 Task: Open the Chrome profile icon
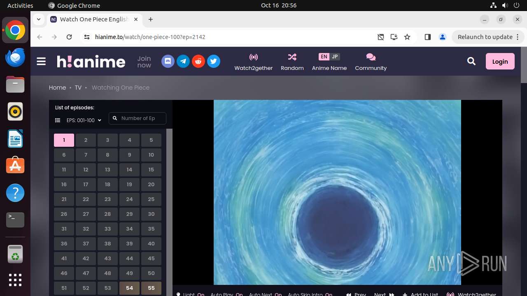443,37
